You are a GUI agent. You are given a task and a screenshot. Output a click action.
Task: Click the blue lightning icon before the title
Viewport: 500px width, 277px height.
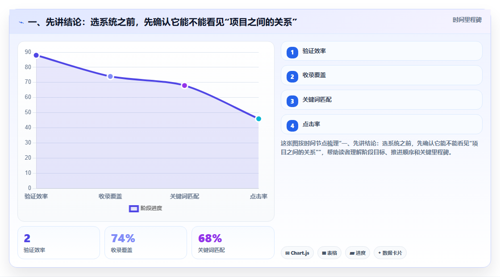(x=21, y=22)
